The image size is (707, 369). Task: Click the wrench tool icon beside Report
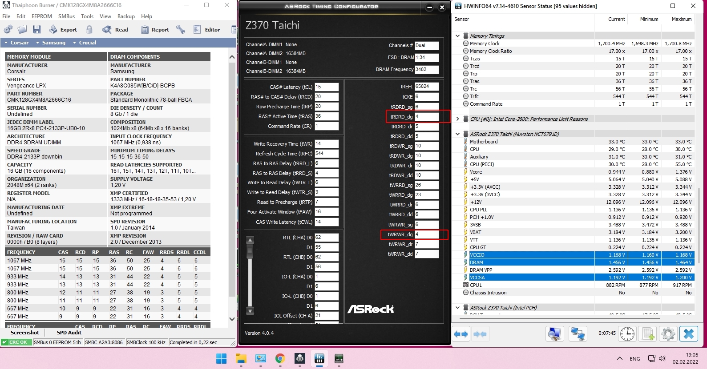pyautogui.click(x=181, y=30)
